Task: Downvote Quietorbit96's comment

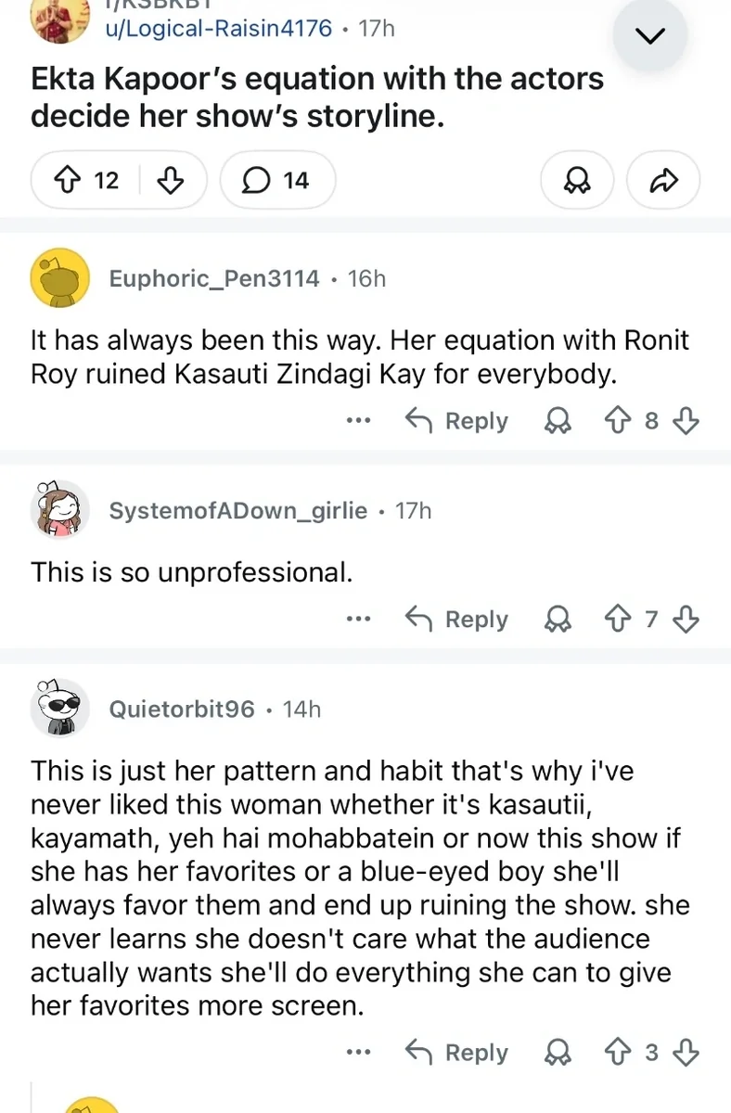Action: coord(685,1053)
